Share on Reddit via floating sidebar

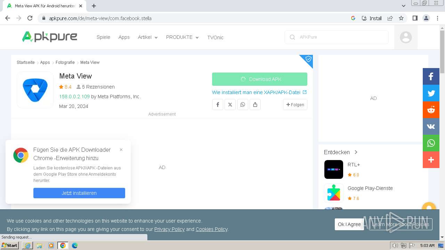pos(431,110)
